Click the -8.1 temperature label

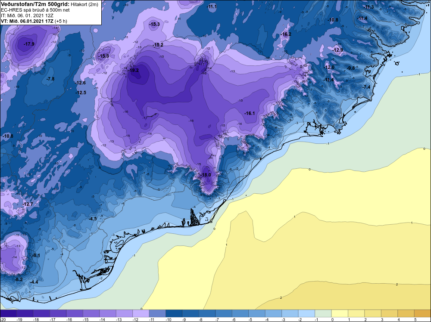(36, 255)
